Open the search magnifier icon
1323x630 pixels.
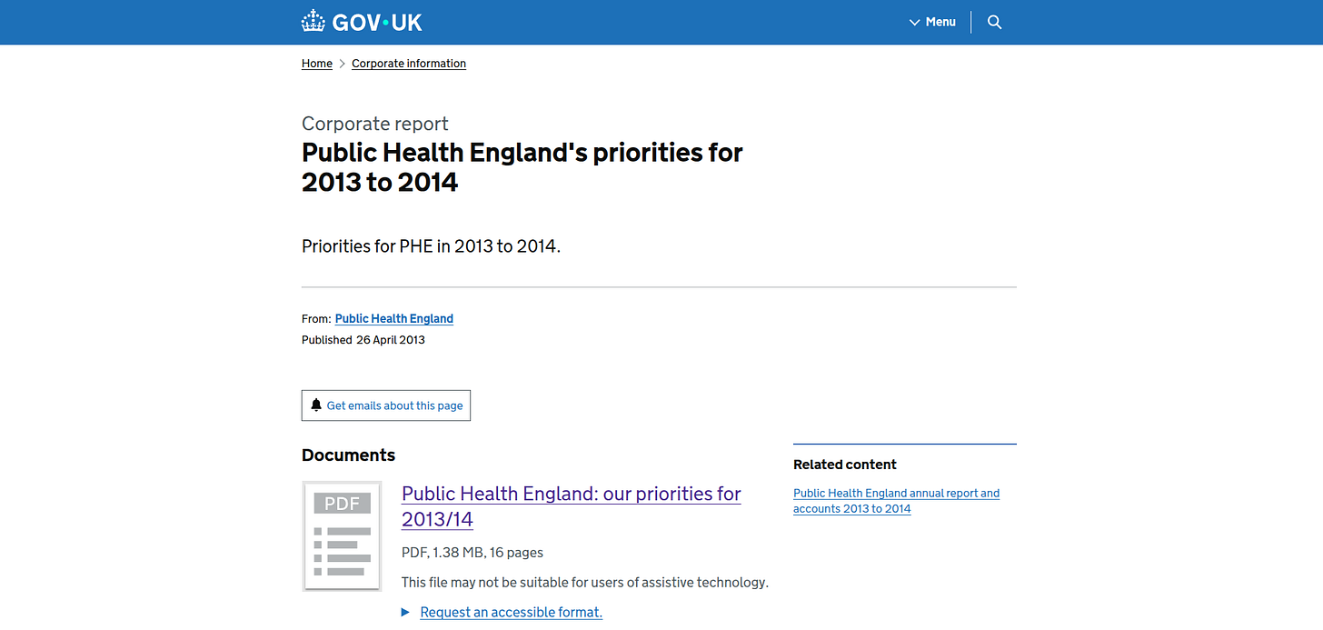(x=994, y=22)
